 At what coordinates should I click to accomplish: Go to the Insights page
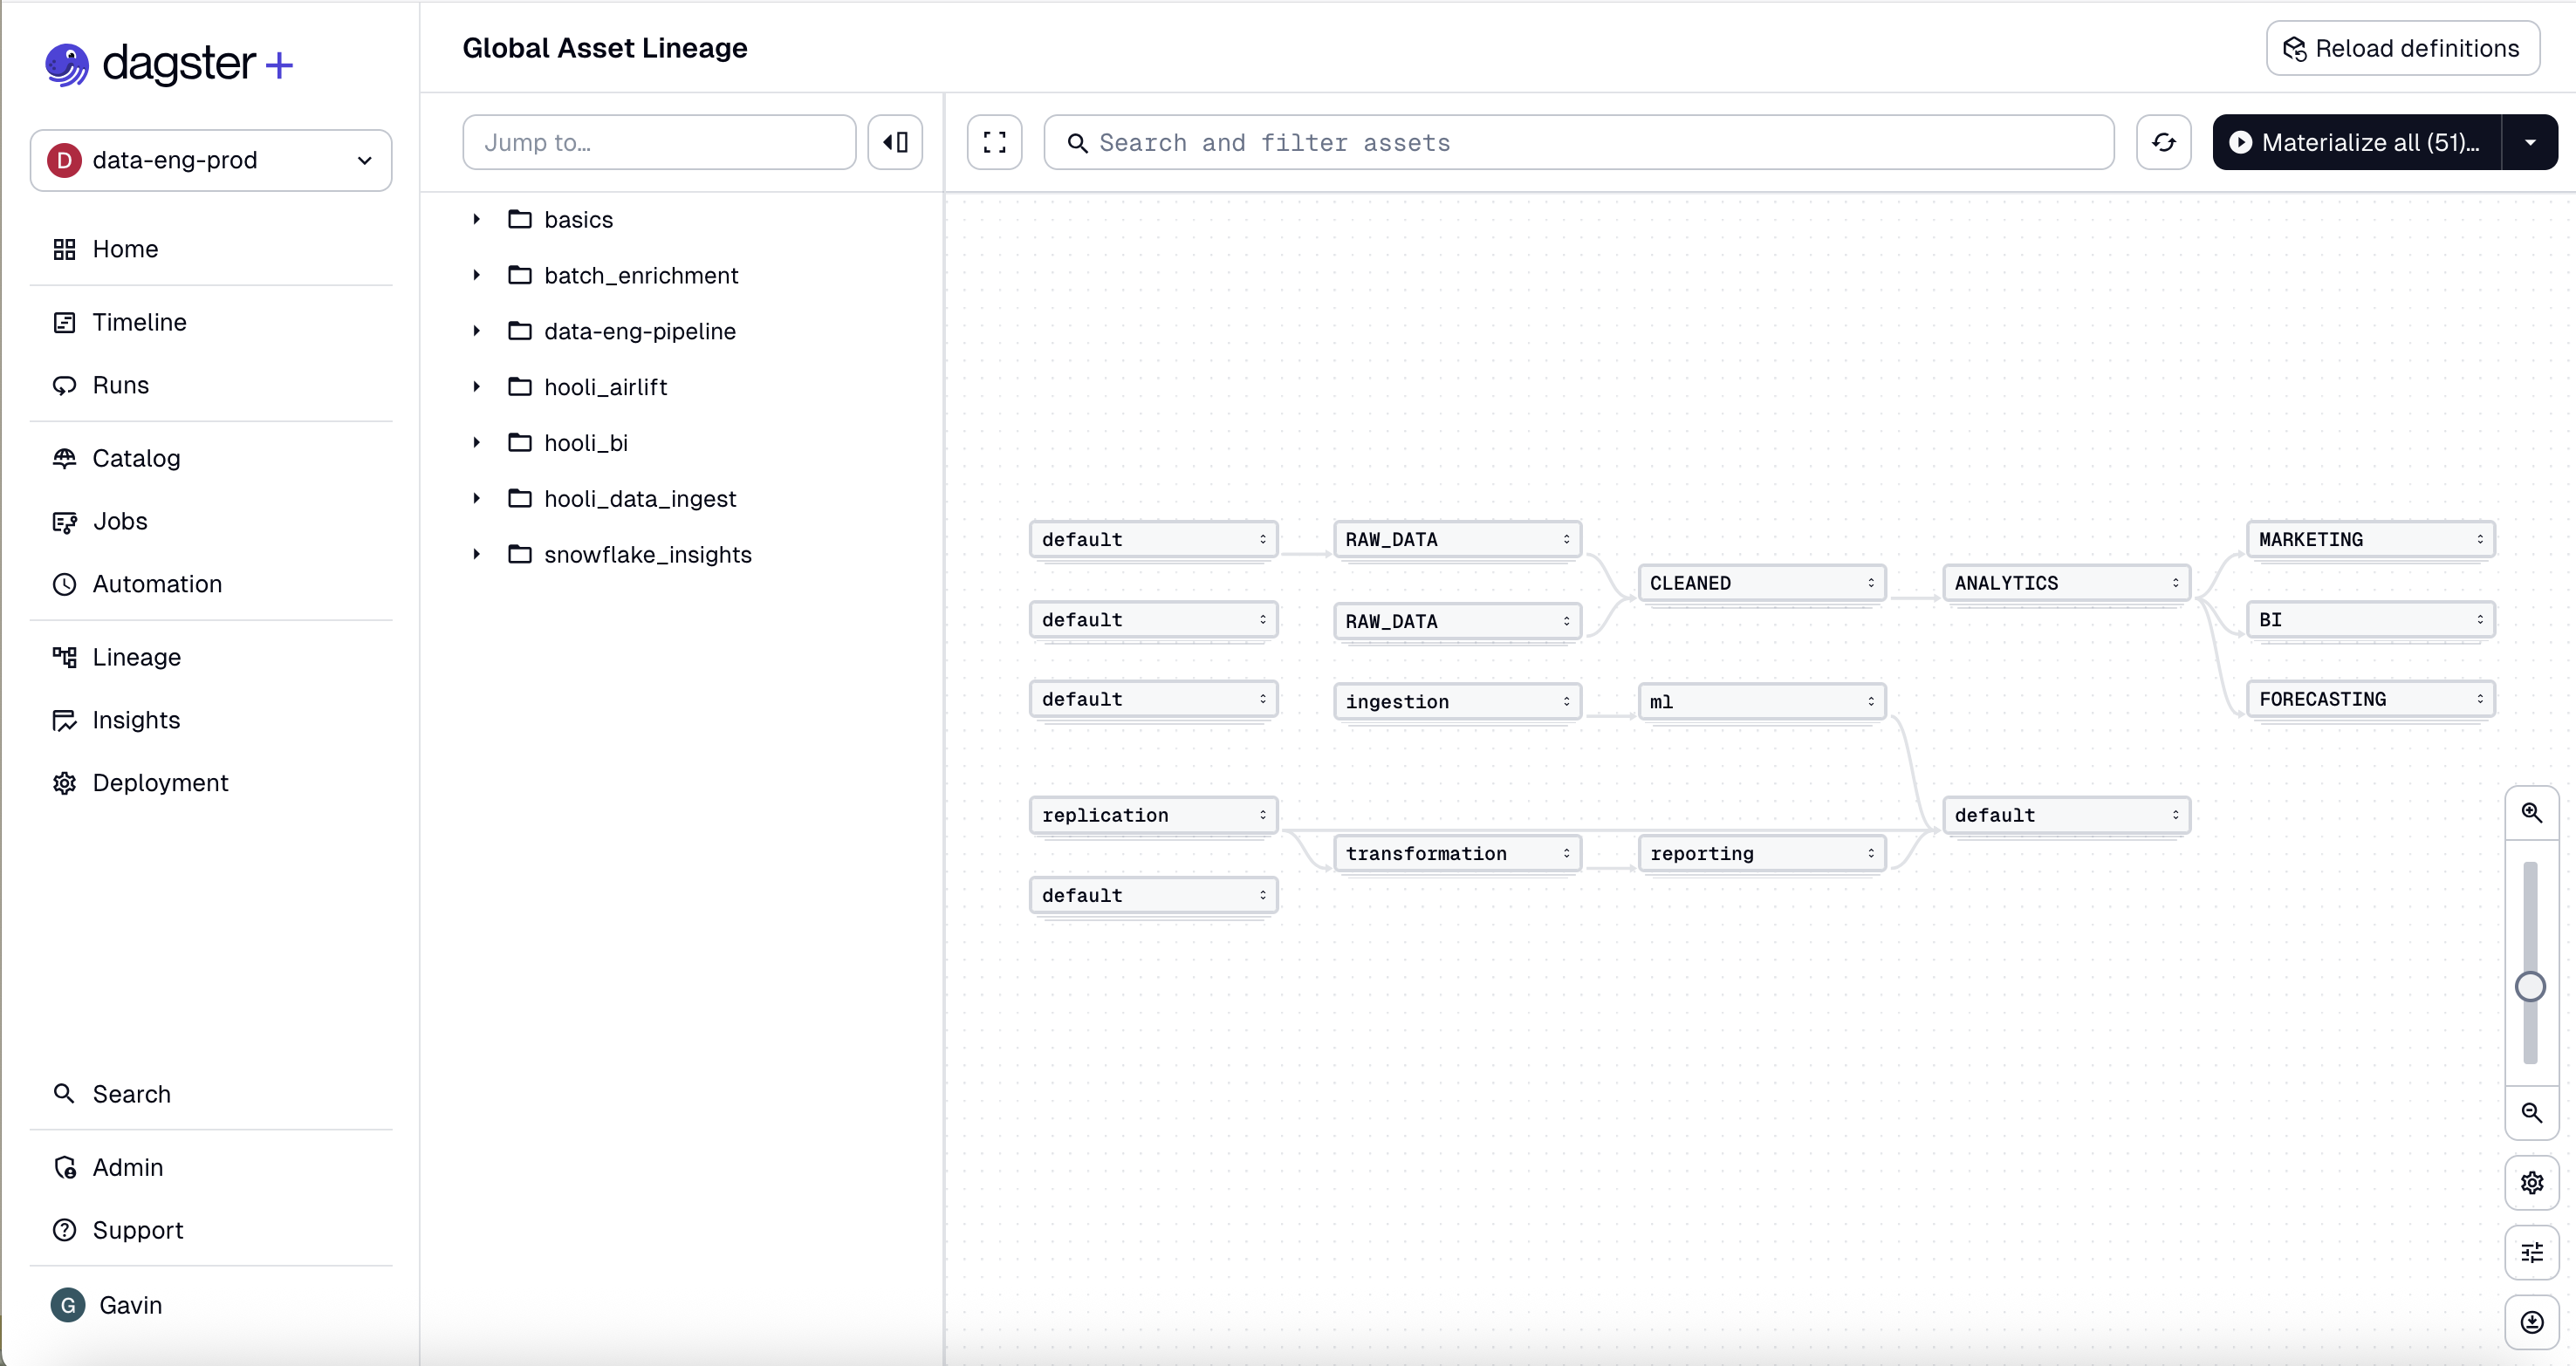tap(136, 720)
